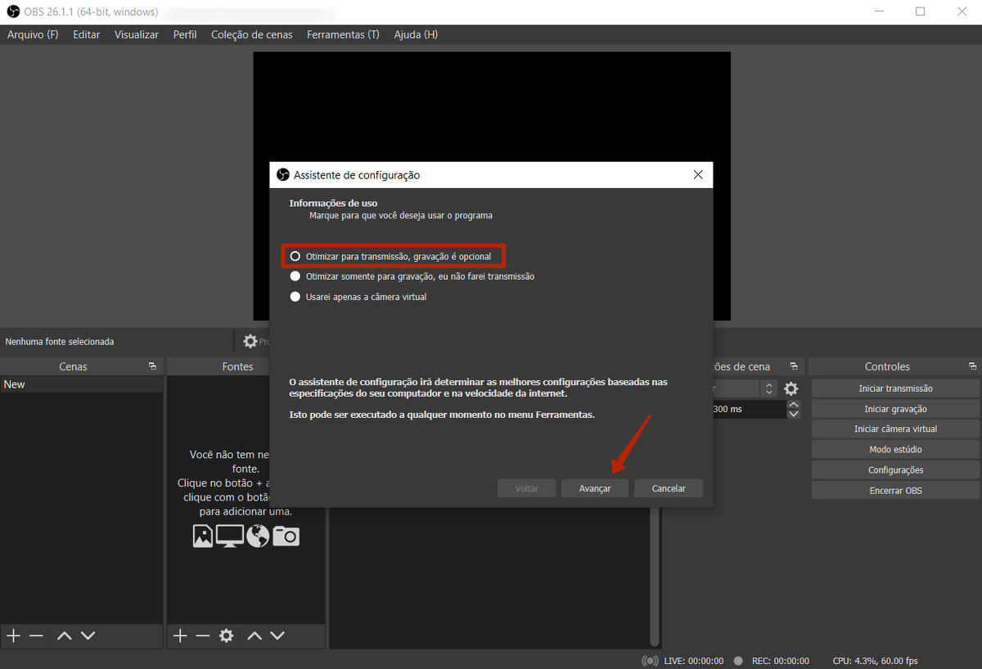Move scene up in Cenas panel
Screen dimensions: 982x669
[x=65, y=635]
